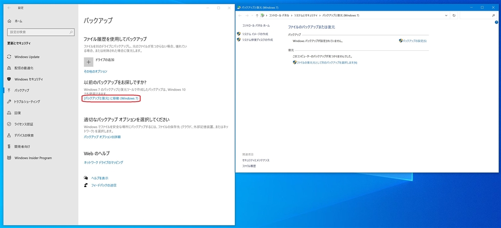The height and width of the screenshot is (228, 501).
Task: Maximize the Settings window
Action: pos(218,8)
